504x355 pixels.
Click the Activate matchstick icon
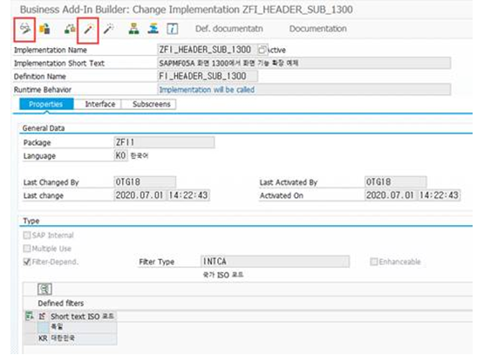coord(88,30)
